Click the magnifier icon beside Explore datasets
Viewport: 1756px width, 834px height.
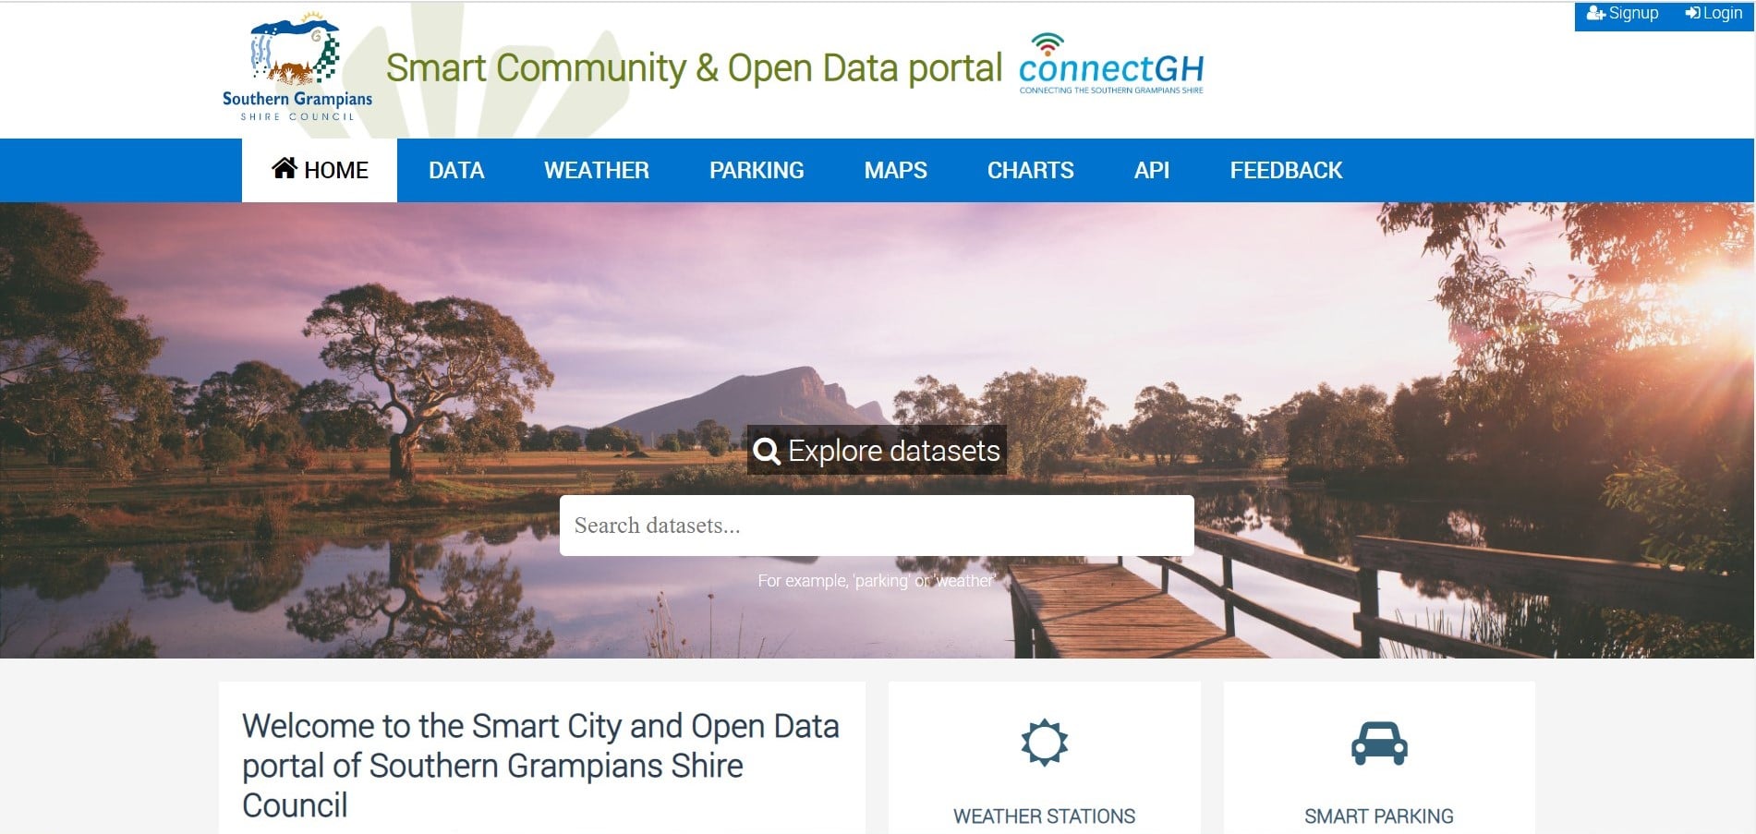click(x=767, y=451)
